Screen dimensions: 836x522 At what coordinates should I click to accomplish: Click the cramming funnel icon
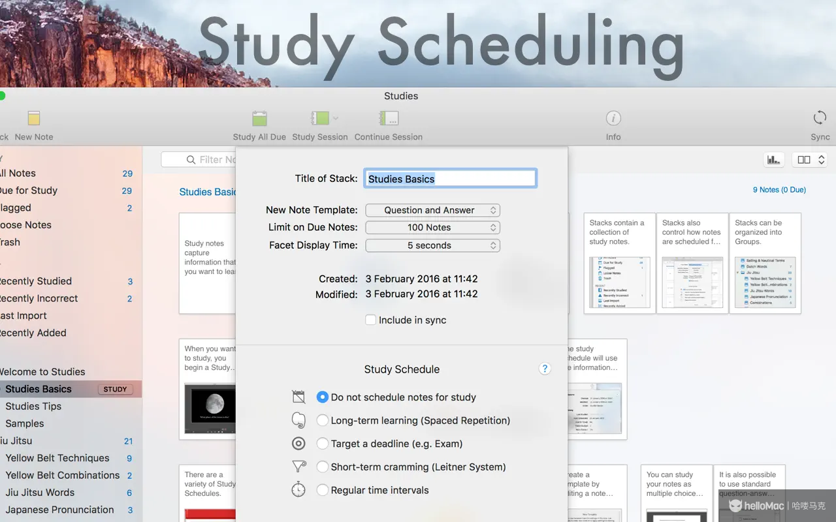[298, 467]
